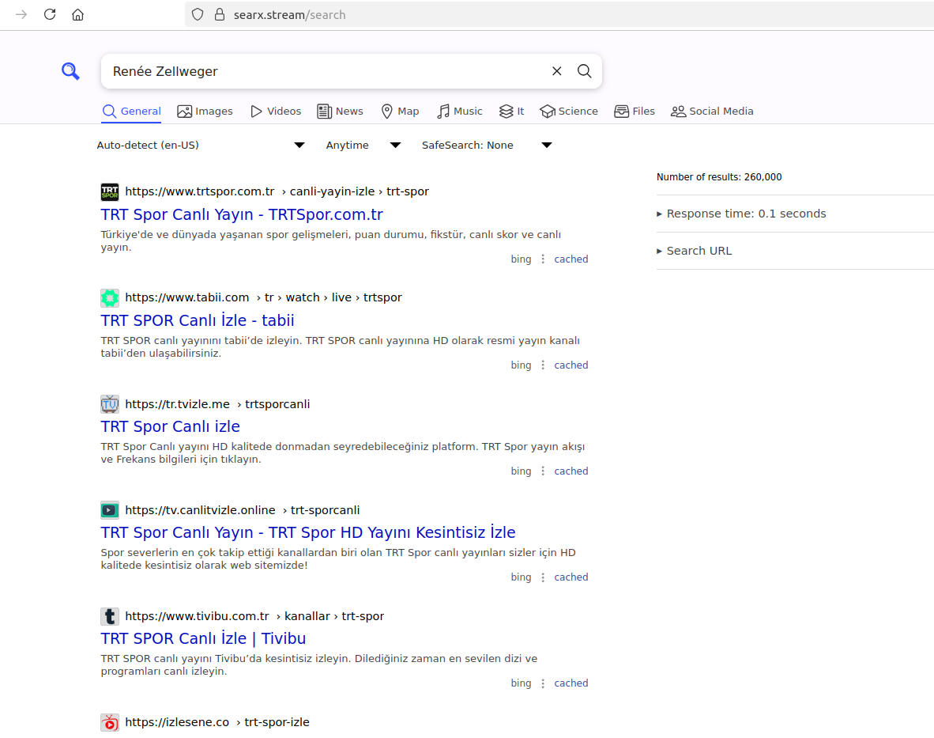Click the https://www.tivibu.com.tr URL line

coord(254,616)
